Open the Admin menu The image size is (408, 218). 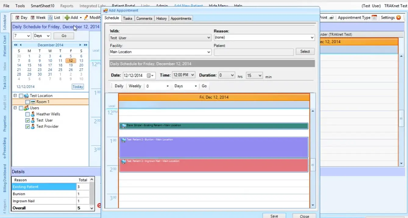tap(162, 5)
